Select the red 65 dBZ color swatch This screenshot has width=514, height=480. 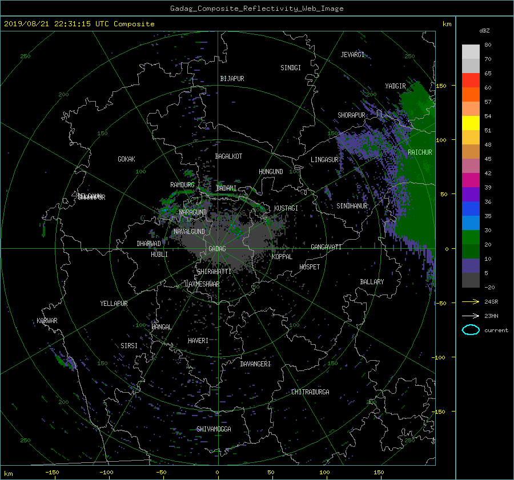tap(471, 80)
